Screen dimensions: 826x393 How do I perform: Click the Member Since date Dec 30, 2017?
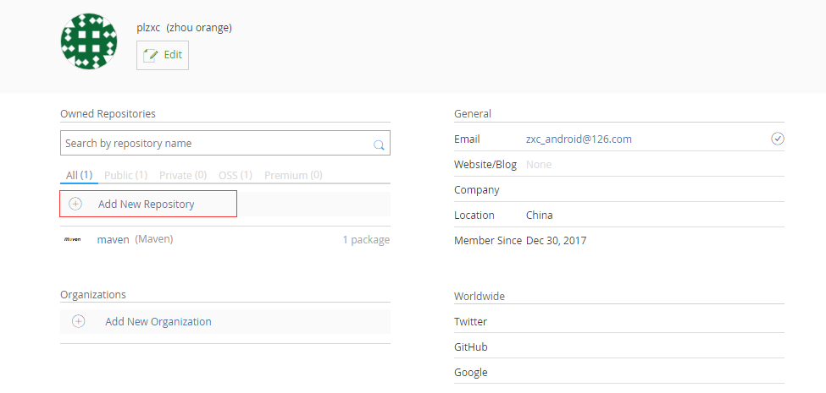pos(557,241)
